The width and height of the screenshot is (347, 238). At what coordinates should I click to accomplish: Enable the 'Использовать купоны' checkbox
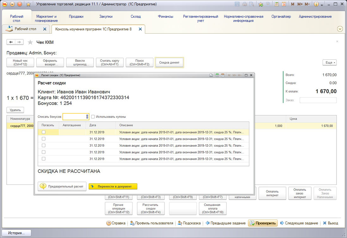(93, 117)
